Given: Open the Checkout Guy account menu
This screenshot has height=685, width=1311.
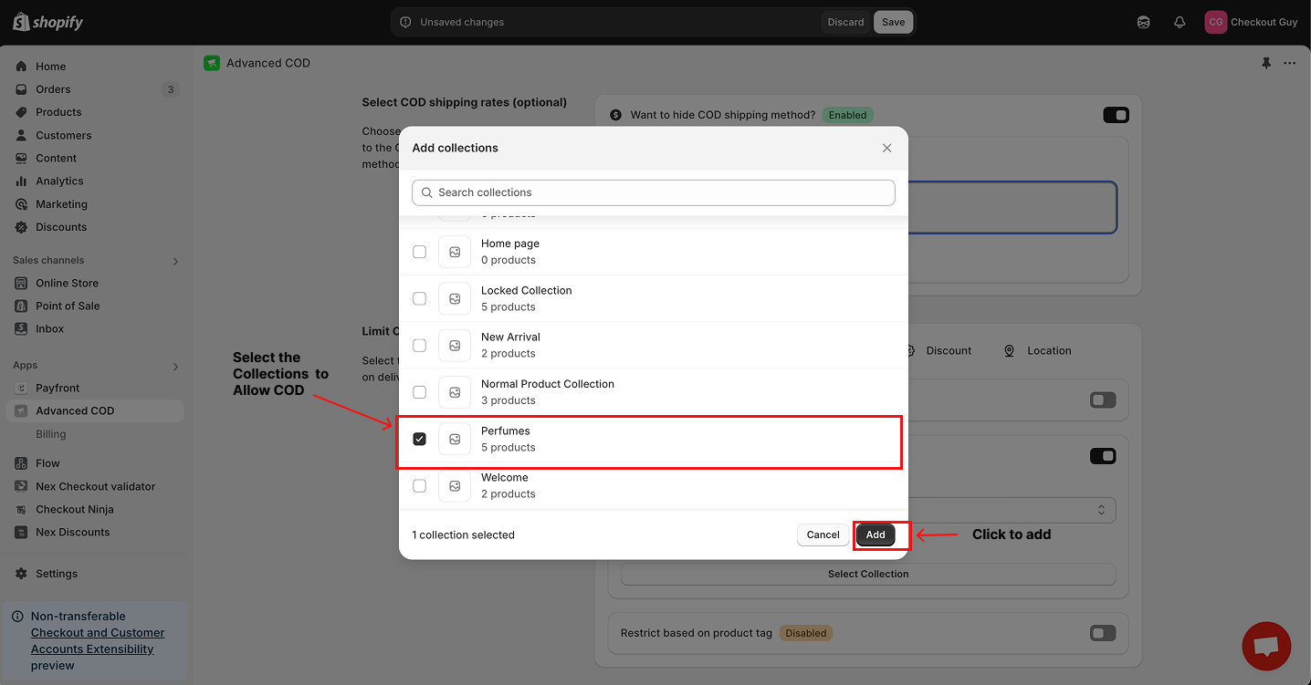Looking at the screenshot, I should tap(1250, 22).
